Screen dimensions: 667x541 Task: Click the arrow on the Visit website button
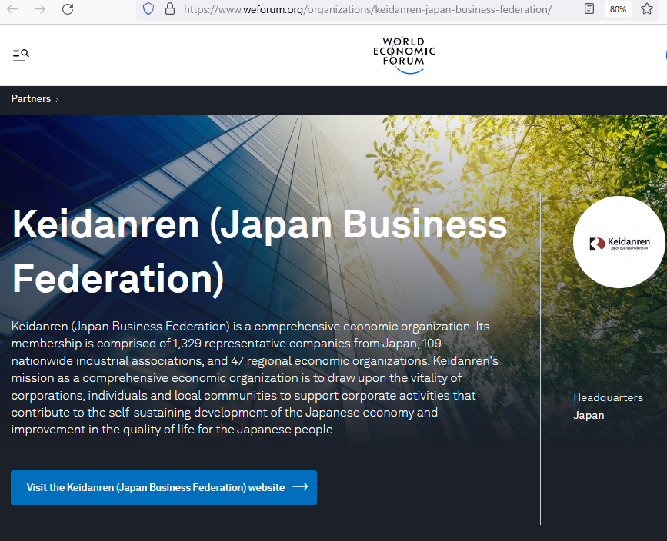point(300,487)
